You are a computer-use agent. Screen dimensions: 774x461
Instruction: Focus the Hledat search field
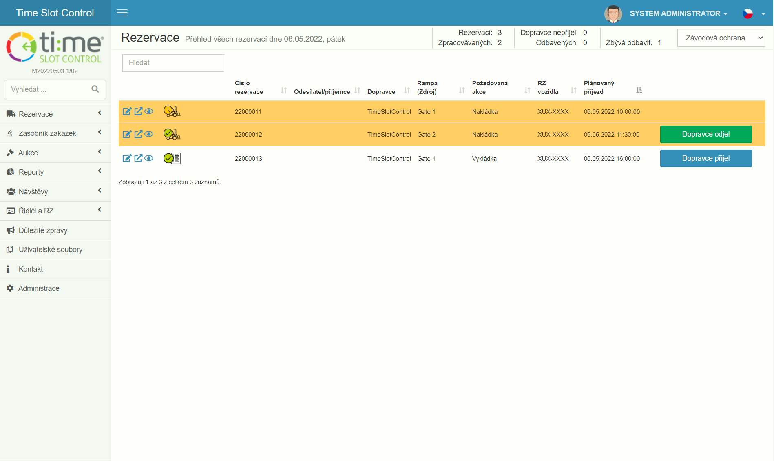(x=173, y=63)
